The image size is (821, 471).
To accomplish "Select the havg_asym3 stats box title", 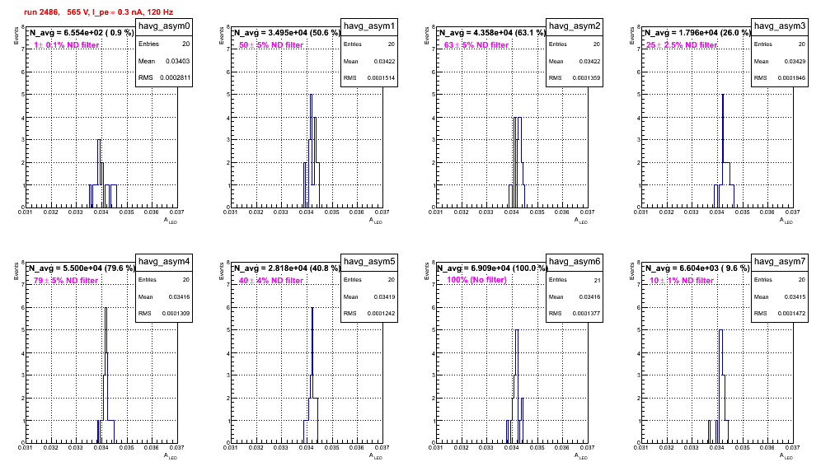I will coord(780,26).
